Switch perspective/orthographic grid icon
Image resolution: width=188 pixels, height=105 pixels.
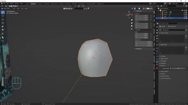pyautogui.click(x=132, y=29)
